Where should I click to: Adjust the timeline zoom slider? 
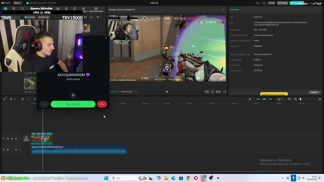[x=300, y=99]
